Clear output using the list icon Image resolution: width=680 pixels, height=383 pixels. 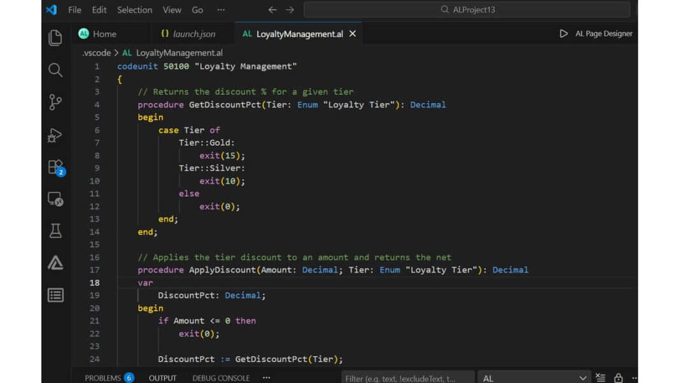600,378
